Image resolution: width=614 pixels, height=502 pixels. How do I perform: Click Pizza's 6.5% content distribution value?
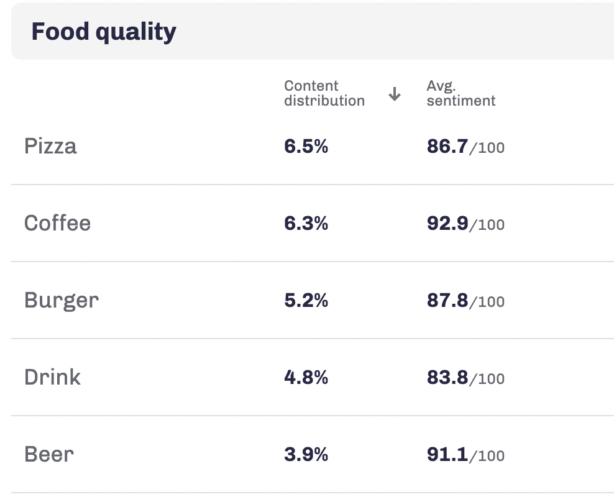pyautogui.click(x=306, y=147)
